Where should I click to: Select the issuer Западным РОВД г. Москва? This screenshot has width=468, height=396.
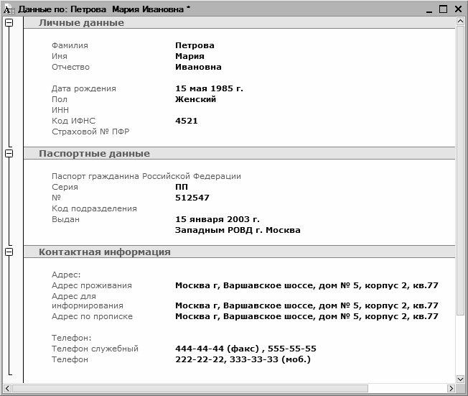click(238, 231)
